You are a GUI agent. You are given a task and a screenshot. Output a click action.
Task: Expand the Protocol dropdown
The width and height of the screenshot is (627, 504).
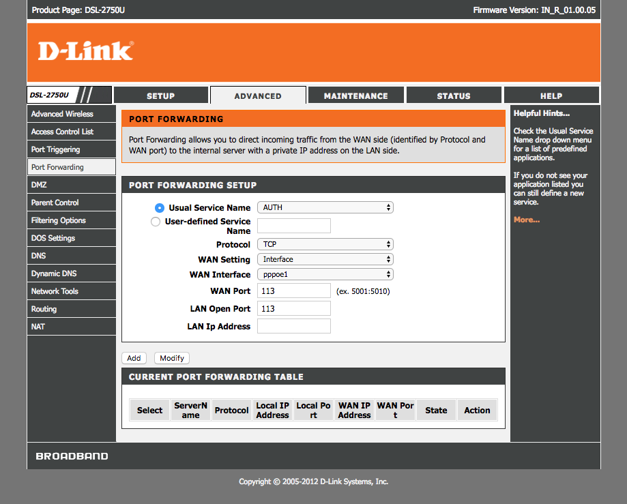coord(325,244)
